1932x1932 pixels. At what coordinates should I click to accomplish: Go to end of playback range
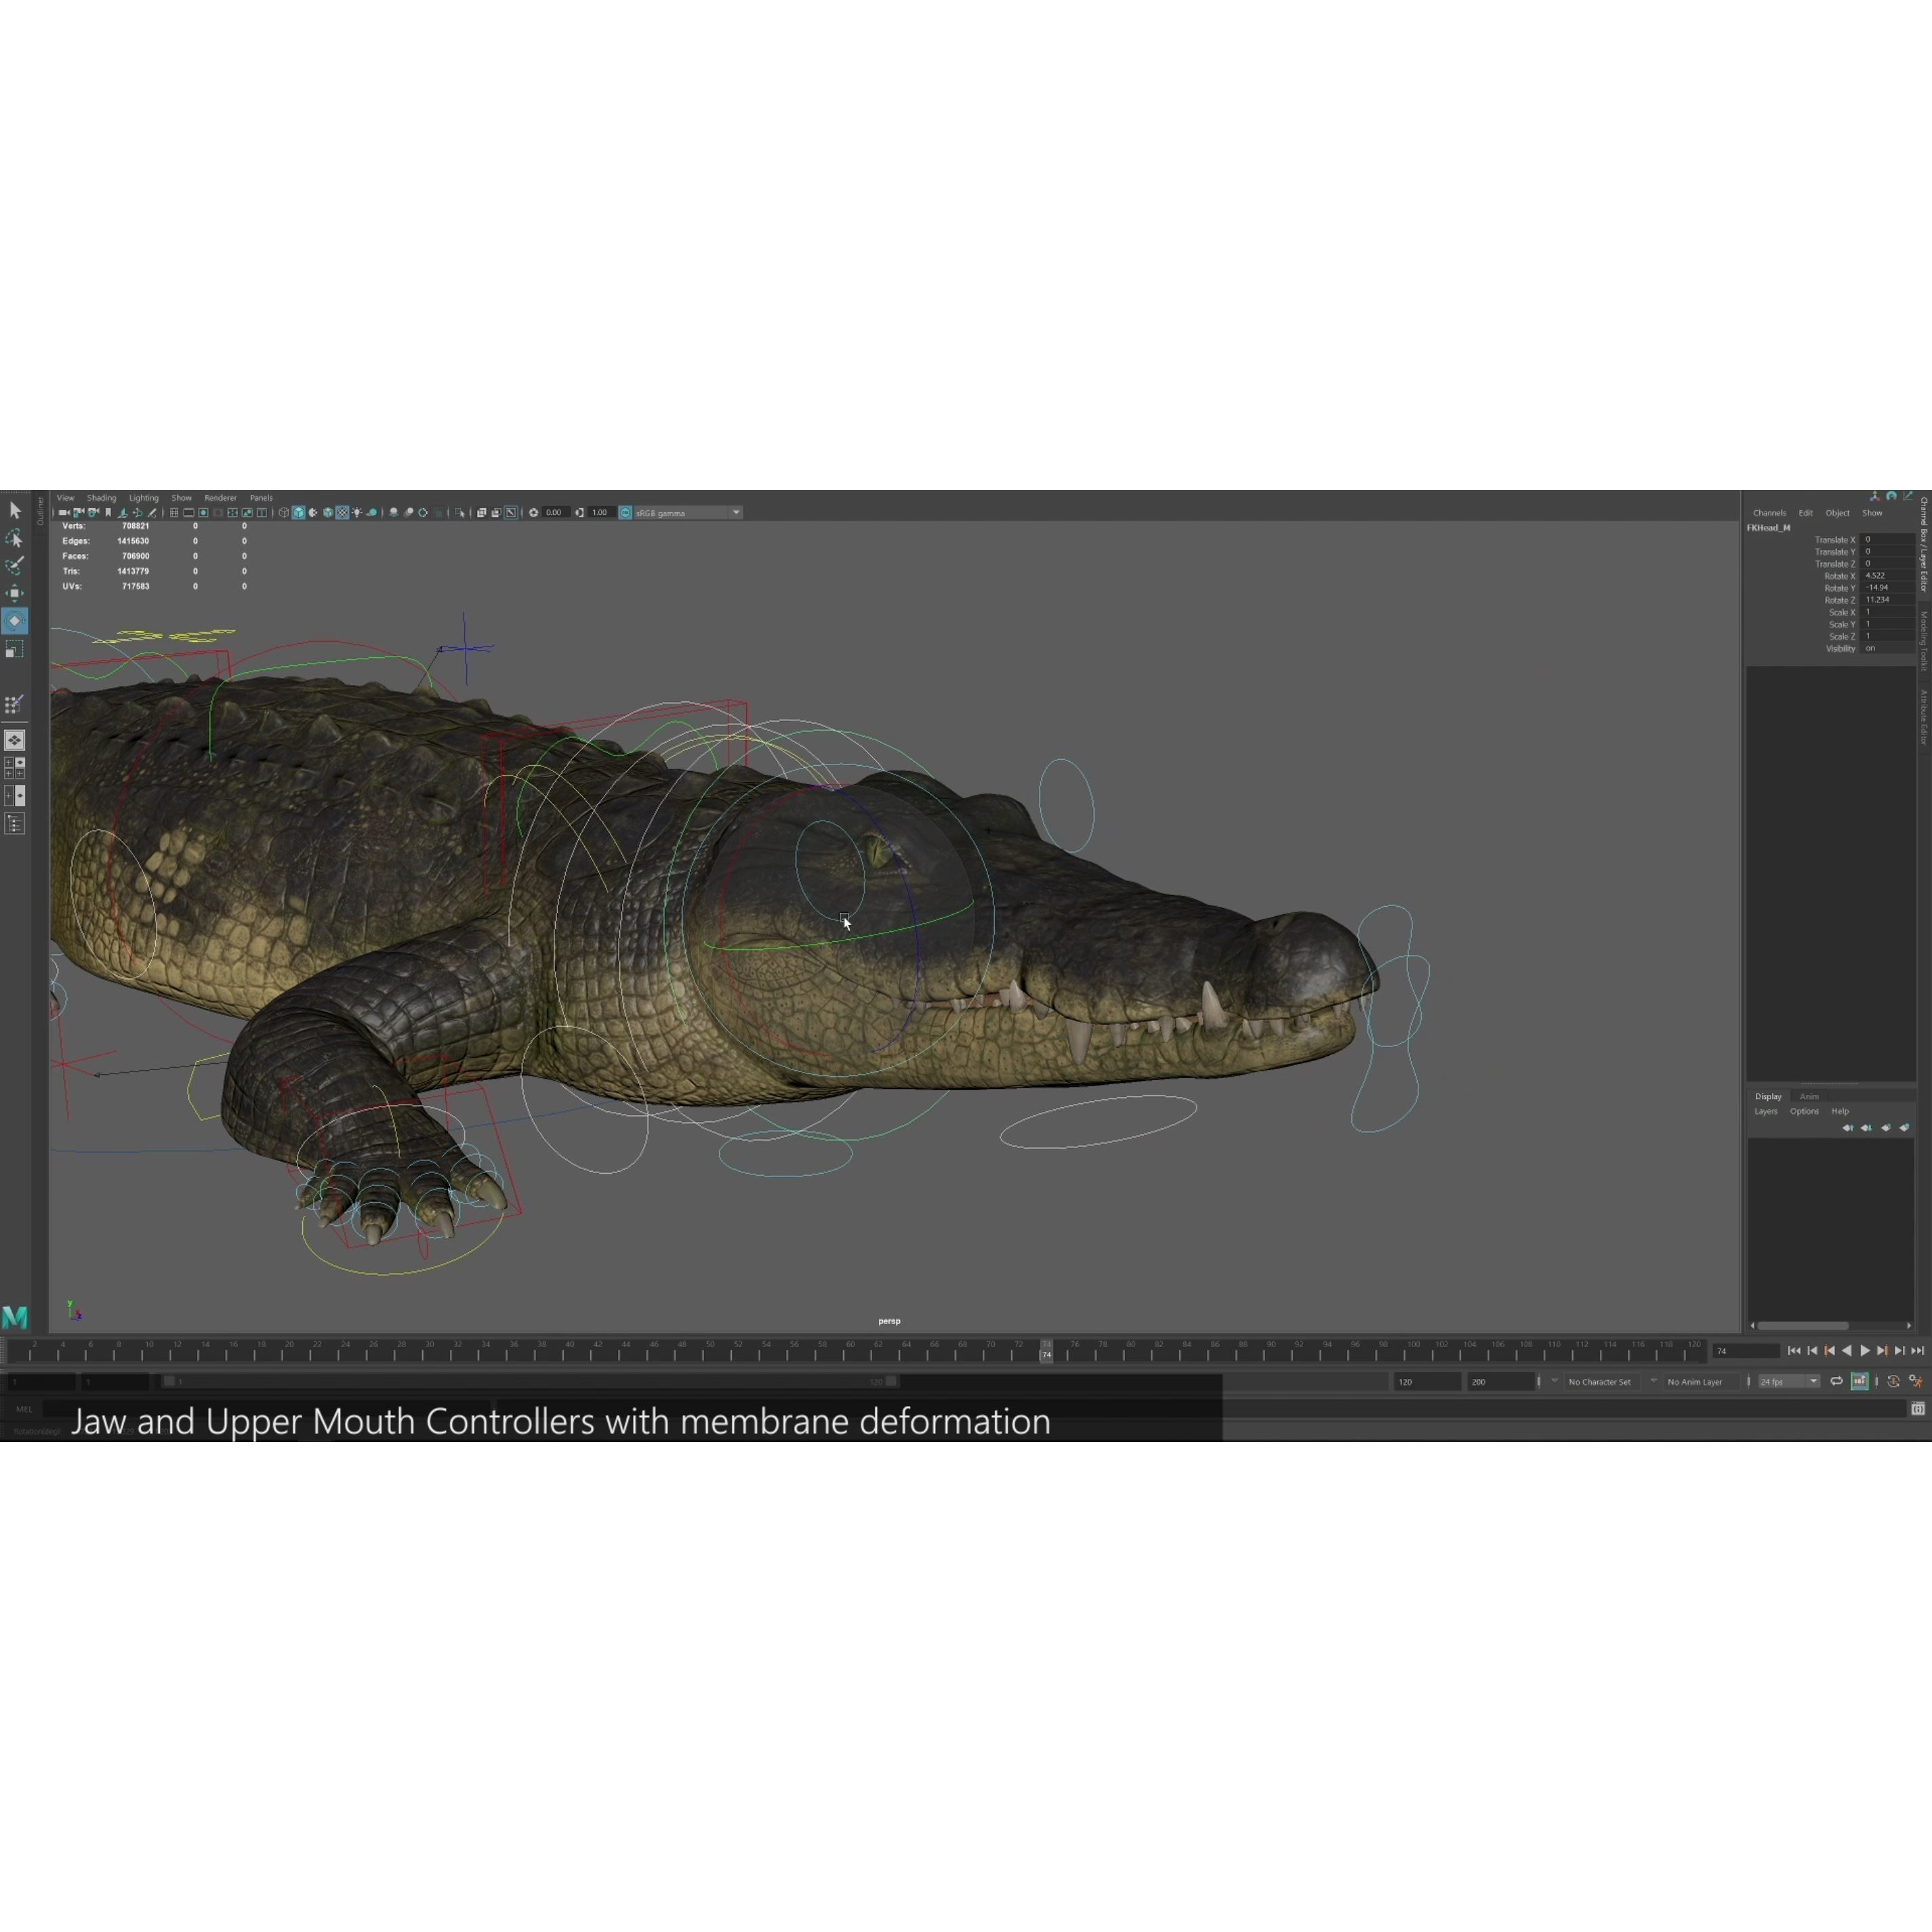click(1918, 1350)
